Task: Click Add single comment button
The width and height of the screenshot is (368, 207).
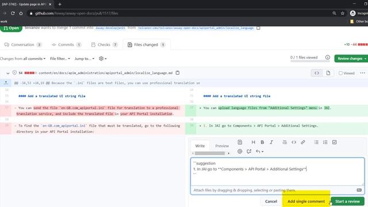Action: point(306,201)
